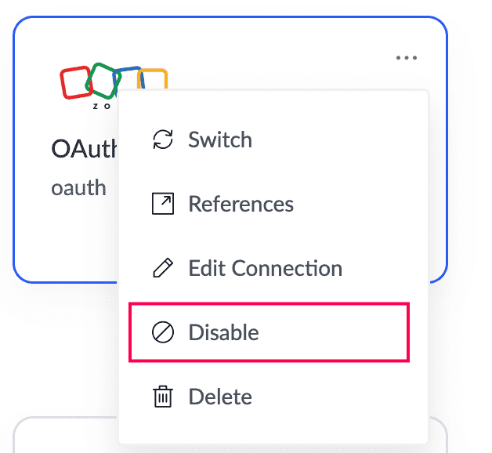Image resolution: width=492 pixels, height=453 pixels.
Task: Click the three-dot more options icon
Action: 406,59
